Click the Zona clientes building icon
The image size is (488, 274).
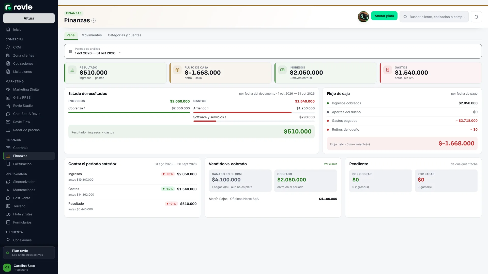tap(8, 55)
